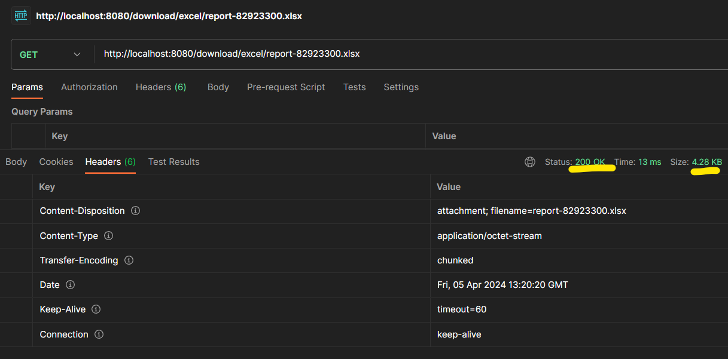
Task: Open the network globe icon in response bar
Action: point(530,161)
